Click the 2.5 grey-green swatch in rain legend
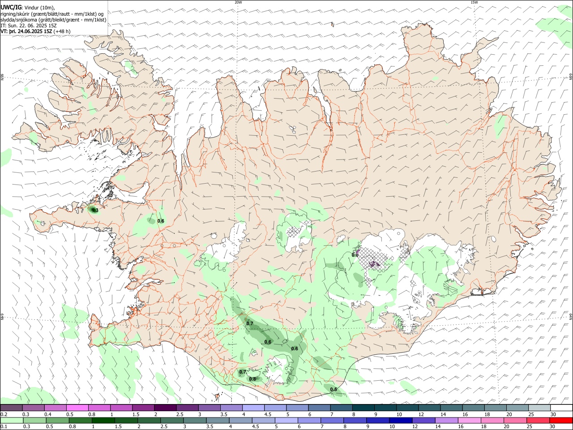The height and width of the screenshot is (430, 573). (172, 421)
